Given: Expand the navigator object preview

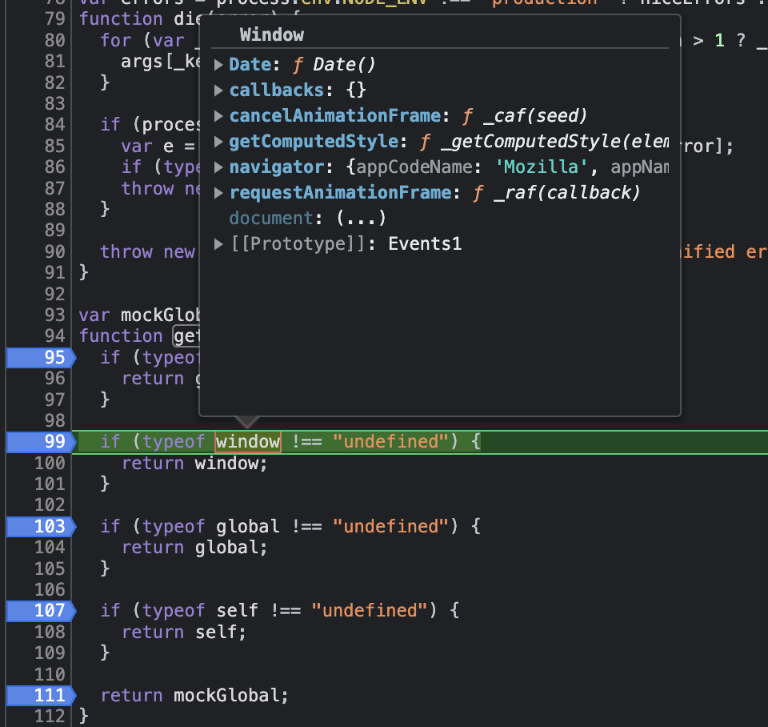Looking at the screenshot, I should click(218, 167).
